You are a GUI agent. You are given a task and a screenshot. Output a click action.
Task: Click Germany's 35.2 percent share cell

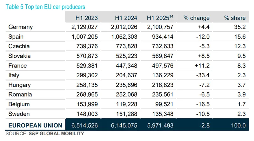(x=240, y=27)
